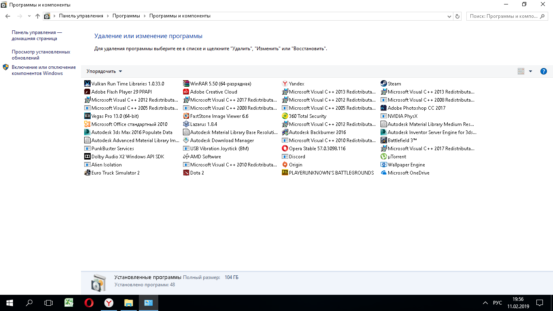Screen dimensions: 553x311
Task: Click the Origin icon
Action: pyautogui.click(x=285, y=165)
